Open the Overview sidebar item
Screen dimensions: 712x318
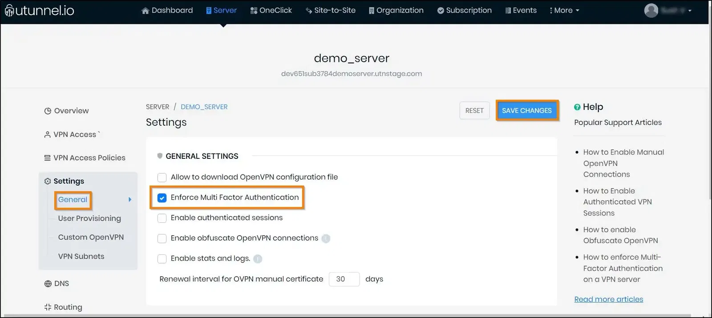[x=66, y=111]
